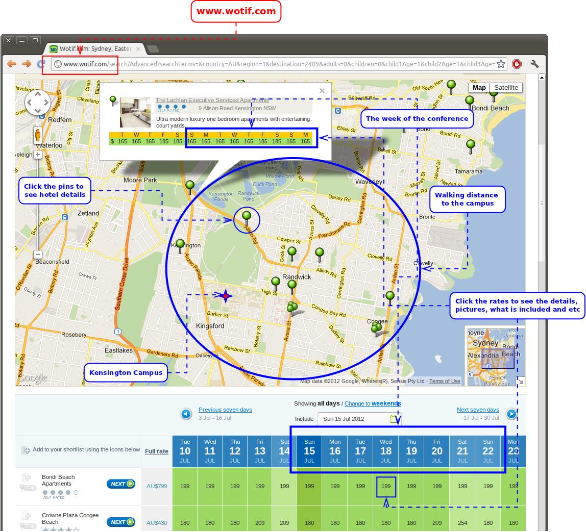Reload the page with refresh icon
Viewport: 586px width, 532px height.
(40, 64)
